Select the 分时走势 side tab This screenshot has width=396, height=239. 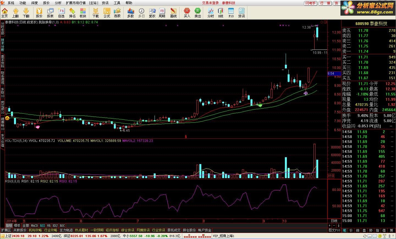point(2,28)
